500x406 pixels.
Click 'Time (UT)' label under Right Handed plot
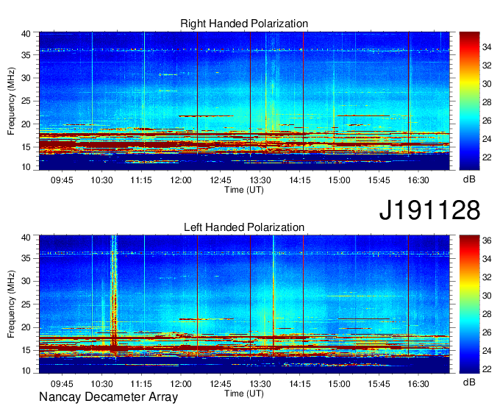(x=244, y=190)
